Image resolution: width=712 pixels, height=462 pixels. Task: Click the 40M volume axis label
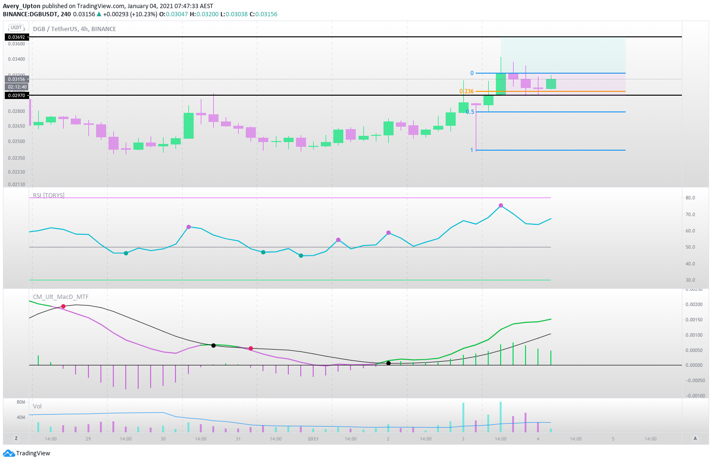21,418
